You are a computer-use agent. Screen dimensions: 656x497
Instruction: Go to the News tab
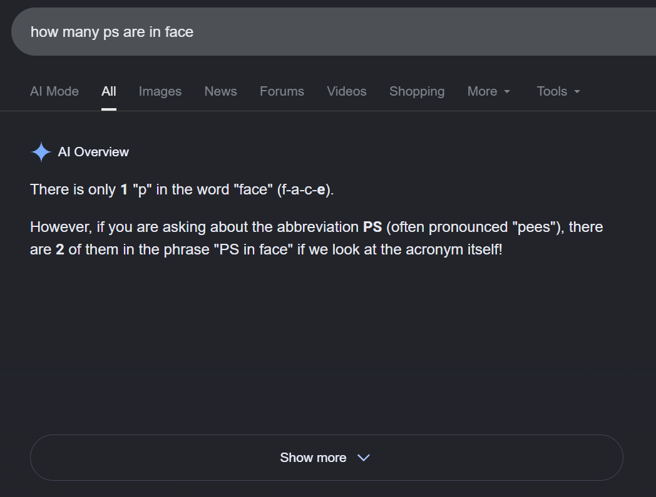tap(220, 91)
